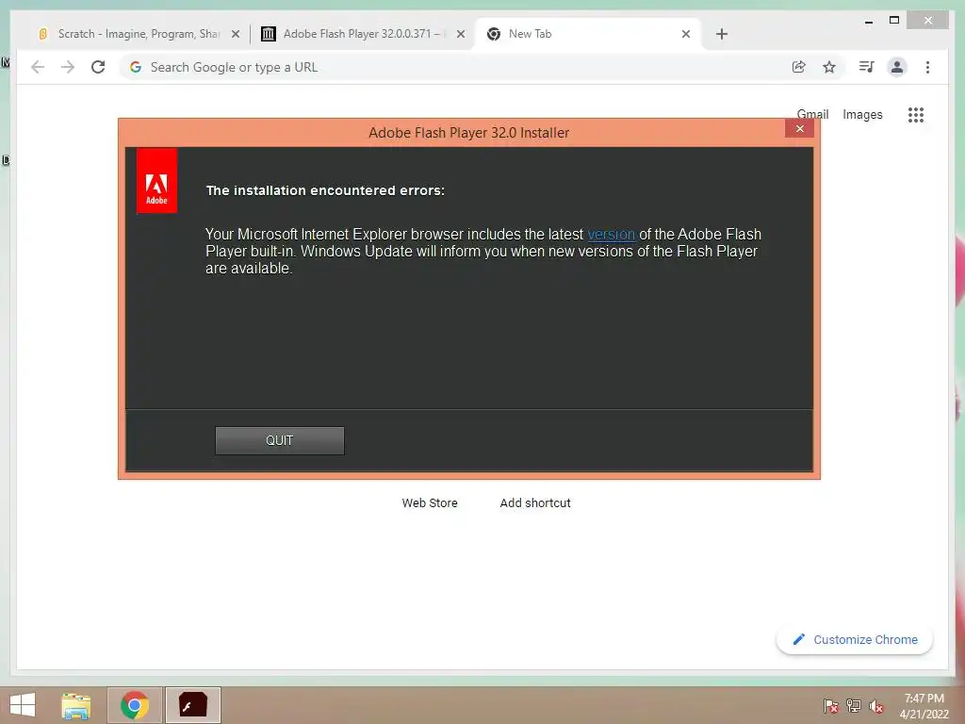The width and height of the screenshot is (965, 724).
Task: Go forward with the forward arrow
Action: pos(68,67)
